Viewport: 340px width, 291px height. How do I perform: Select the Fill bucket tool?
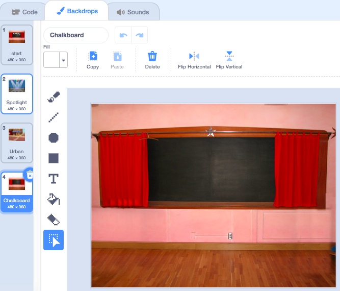(x=54, y=199)
